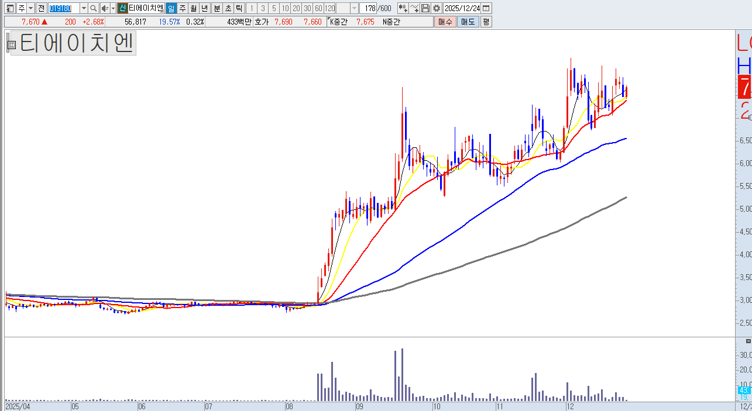Viewport: 752px width, 411px height.
Task: Click the top-left window panel icon
Action: [x=10, y=8]
